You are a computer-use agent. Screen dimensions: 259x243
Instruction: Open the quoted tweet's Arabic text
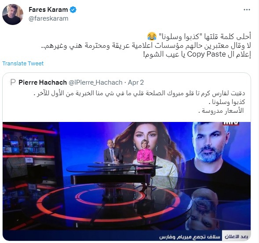(x=140, y=102)
